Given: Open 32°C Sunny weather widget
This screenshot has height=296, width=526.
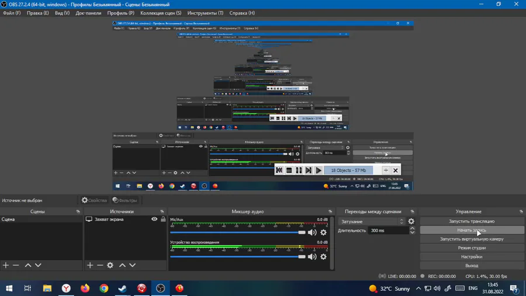Looking at the screenshot, I should point(389,288).
